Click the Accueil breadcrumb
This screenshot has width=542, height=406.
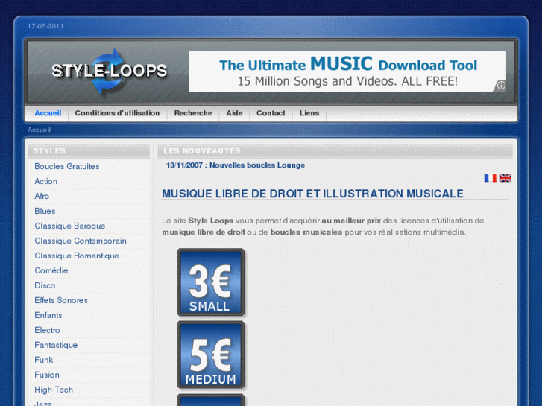[39, 130]
